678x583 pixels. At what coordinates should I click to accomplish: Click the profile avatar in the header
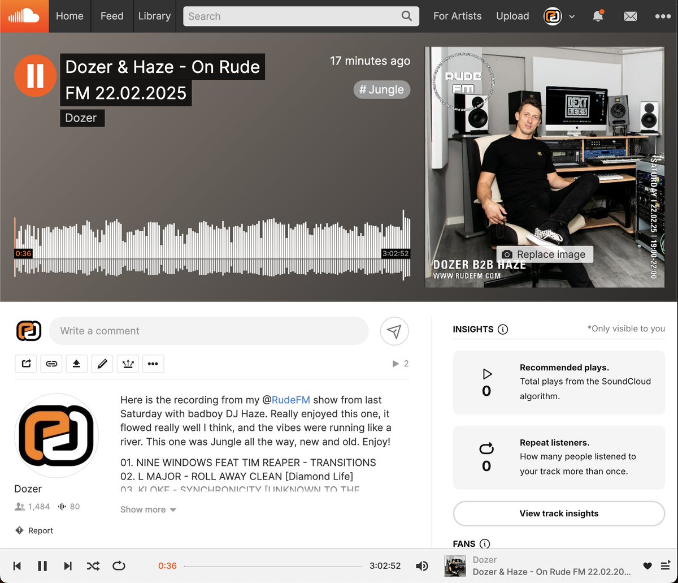(x=553, y=16)
